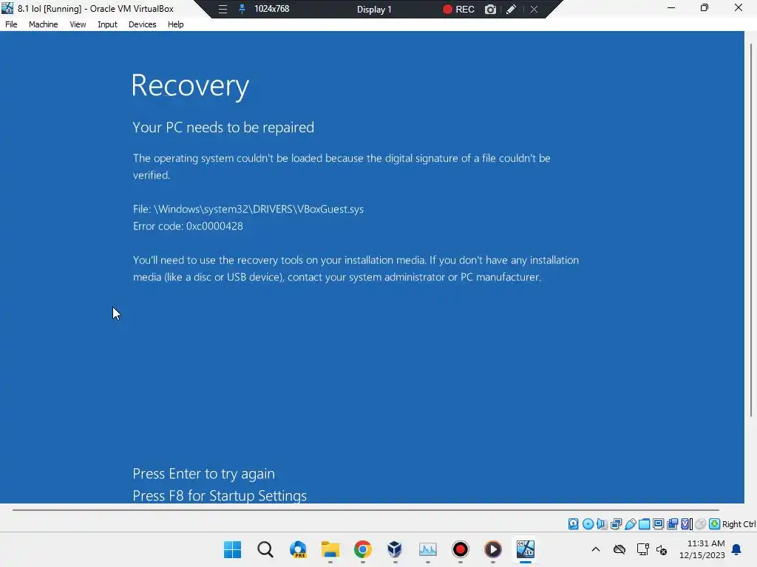Viewport: 757px width, 567px height.
Task: Open the Windows Start menu
Action: coord(233,549)
